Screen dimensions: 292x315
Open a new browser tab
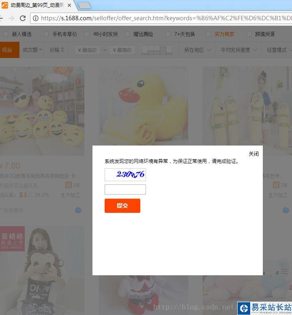tap(84, 6)
